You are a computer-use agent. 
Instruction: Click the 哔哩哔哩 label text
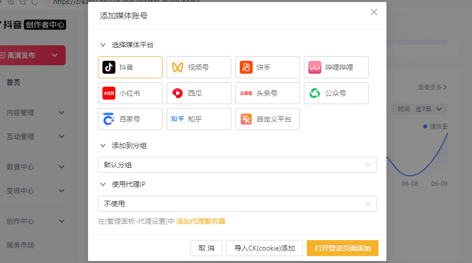(x=339, y=67)
